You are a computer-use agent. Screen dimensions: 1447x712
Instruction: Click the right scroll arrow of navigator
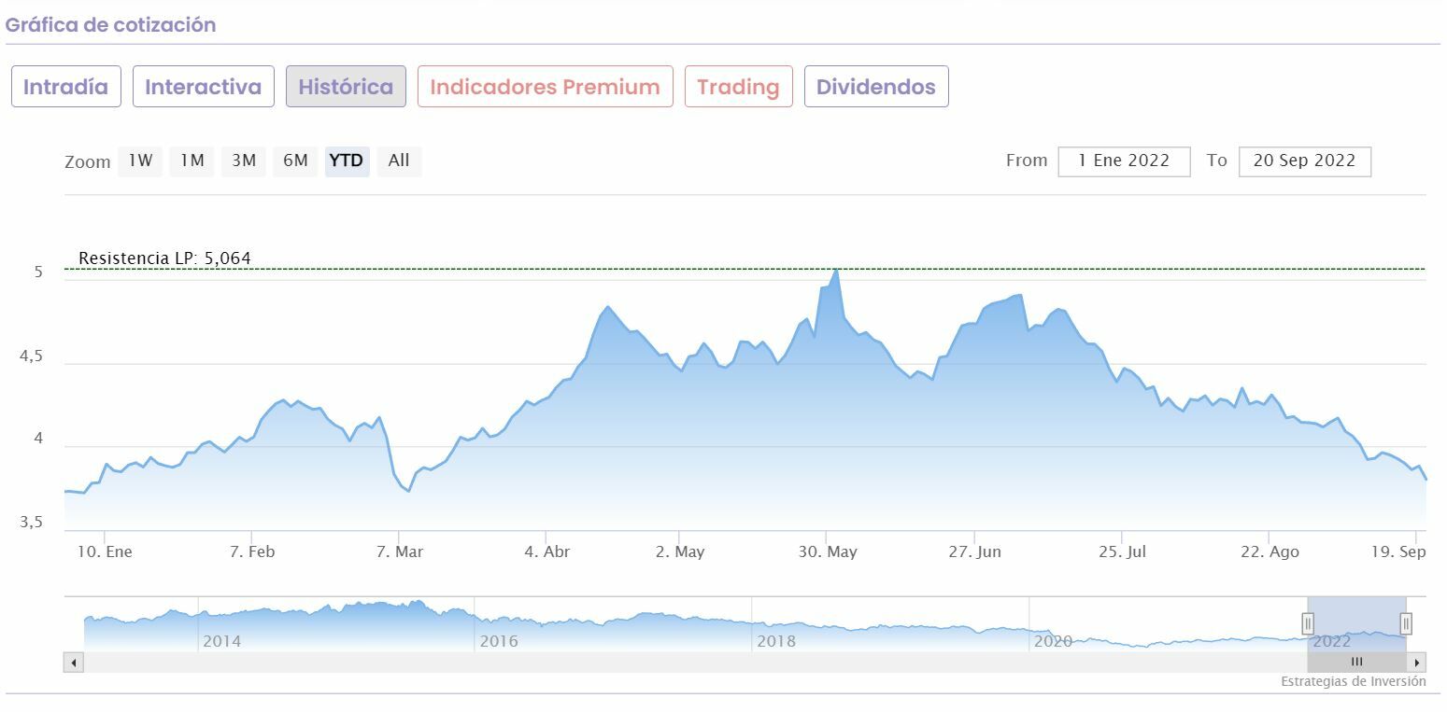(1418, 663)
